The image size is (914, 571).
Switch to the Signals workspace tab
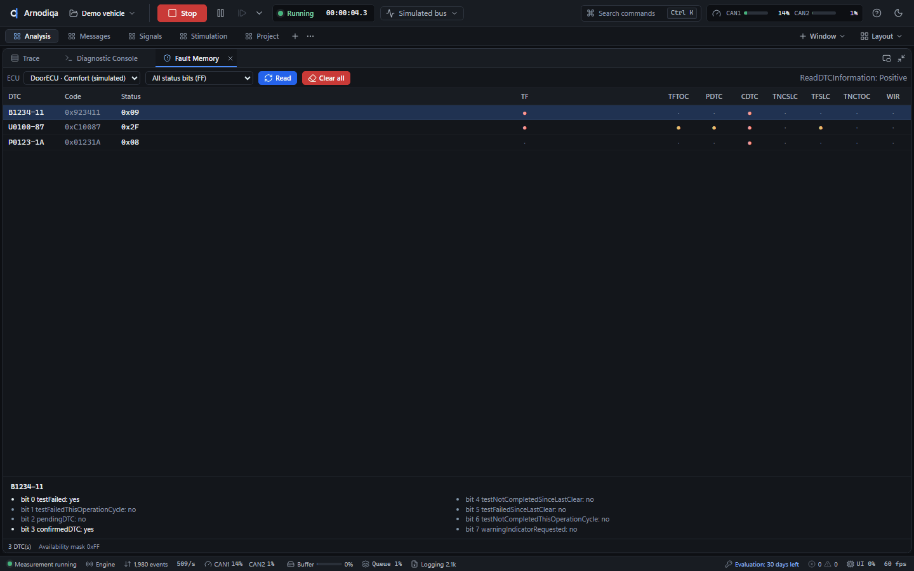145,36
